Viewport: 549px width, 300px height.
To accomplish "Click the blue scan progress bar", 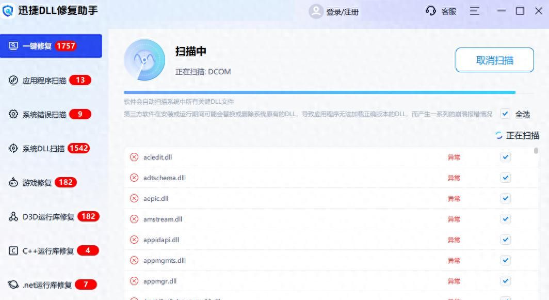I will (319, 92).
